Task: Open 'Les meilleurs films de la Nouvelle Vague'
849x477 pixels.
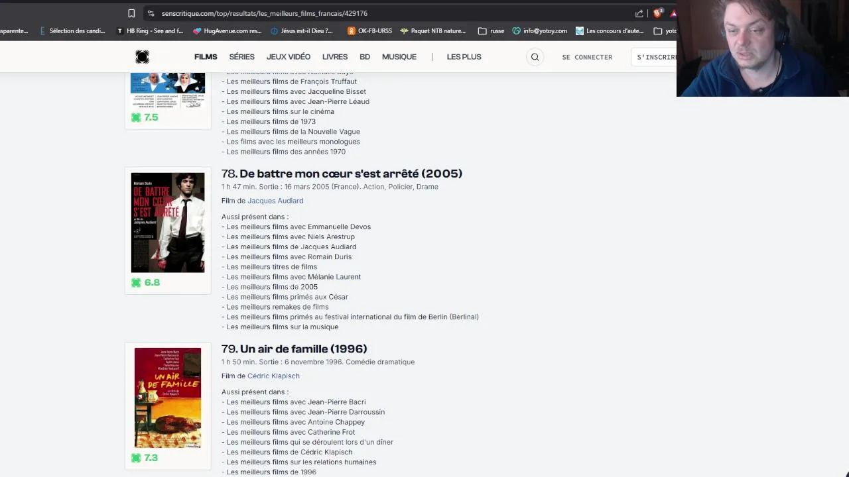Action: click(x=293, y=131)
